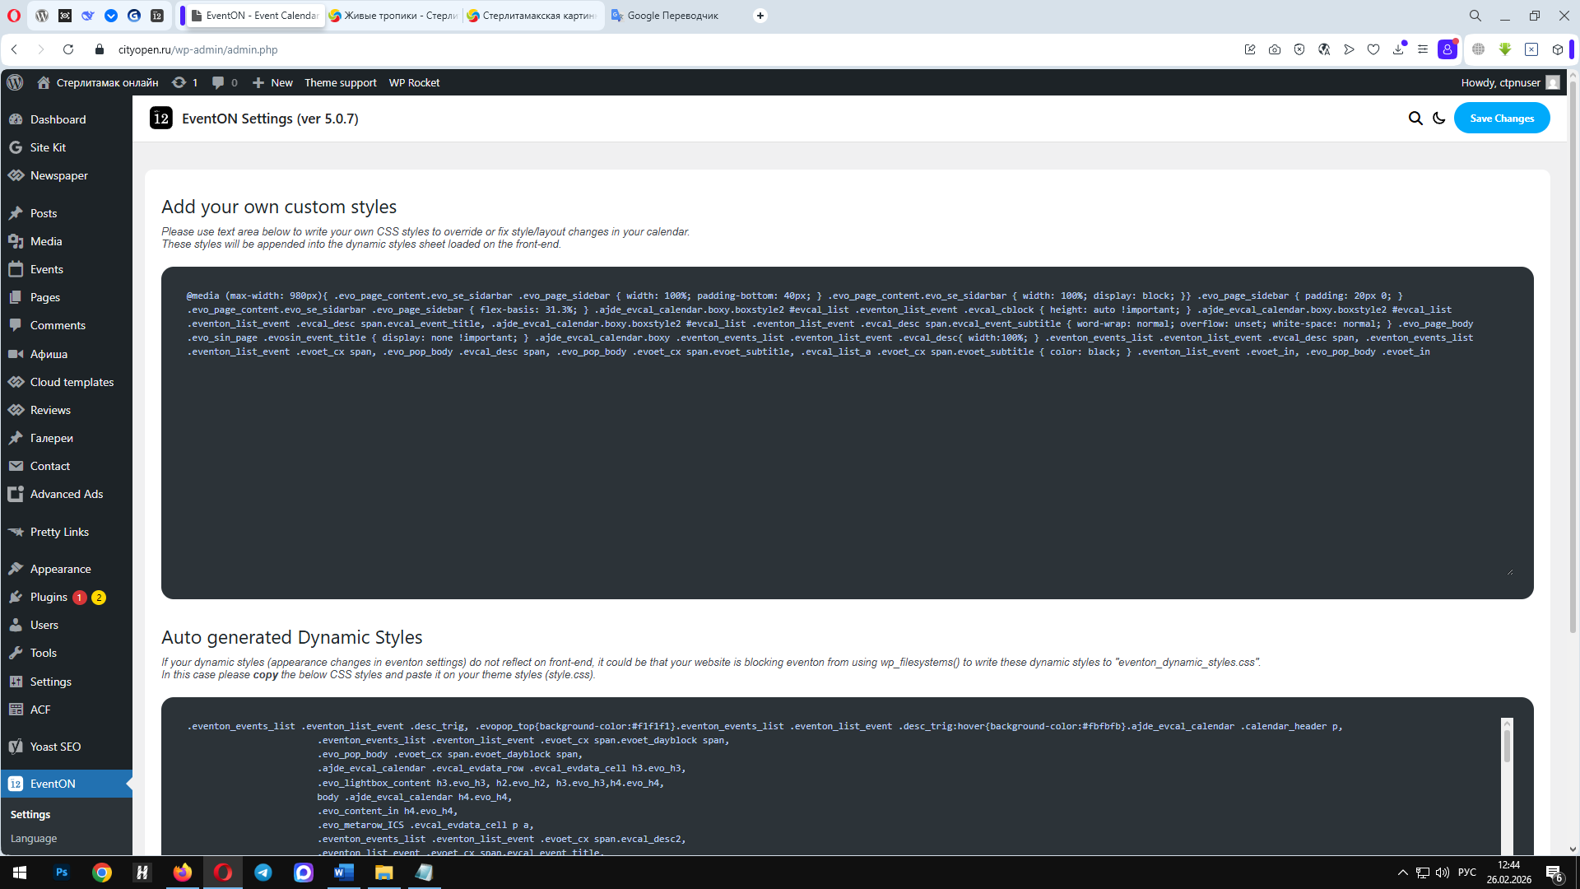Show hidden system tray icons chevron
Image resolution: width=1580 pixels, height=889 pixels.
pyautogui.click(x=1402, y=873)
